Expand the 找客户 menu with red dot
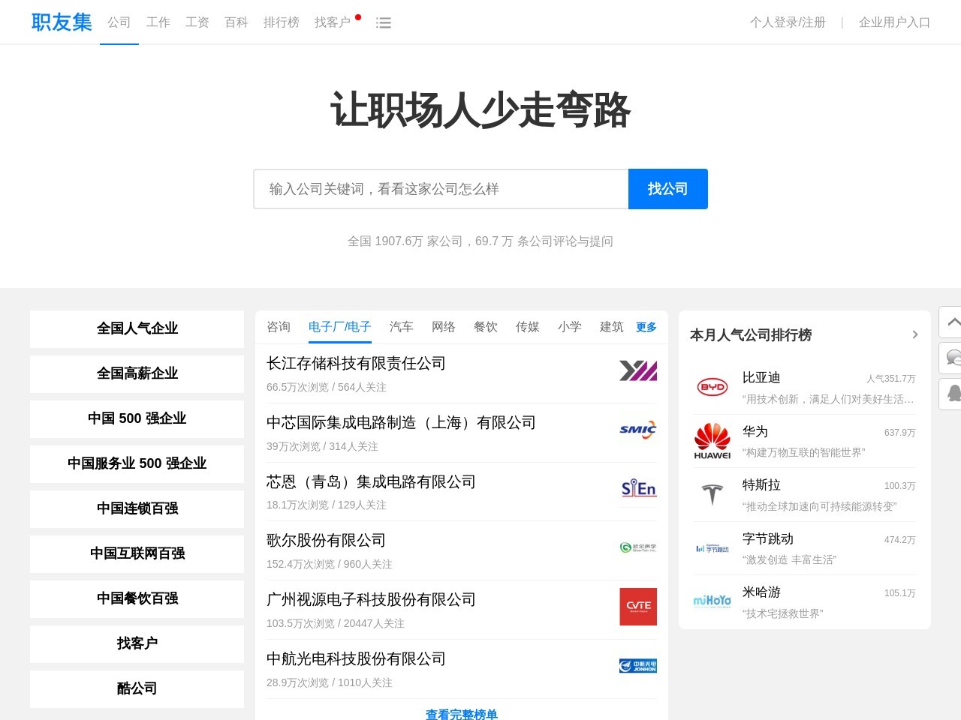This screenshot has height=720, width=961. tap(333, 22)
